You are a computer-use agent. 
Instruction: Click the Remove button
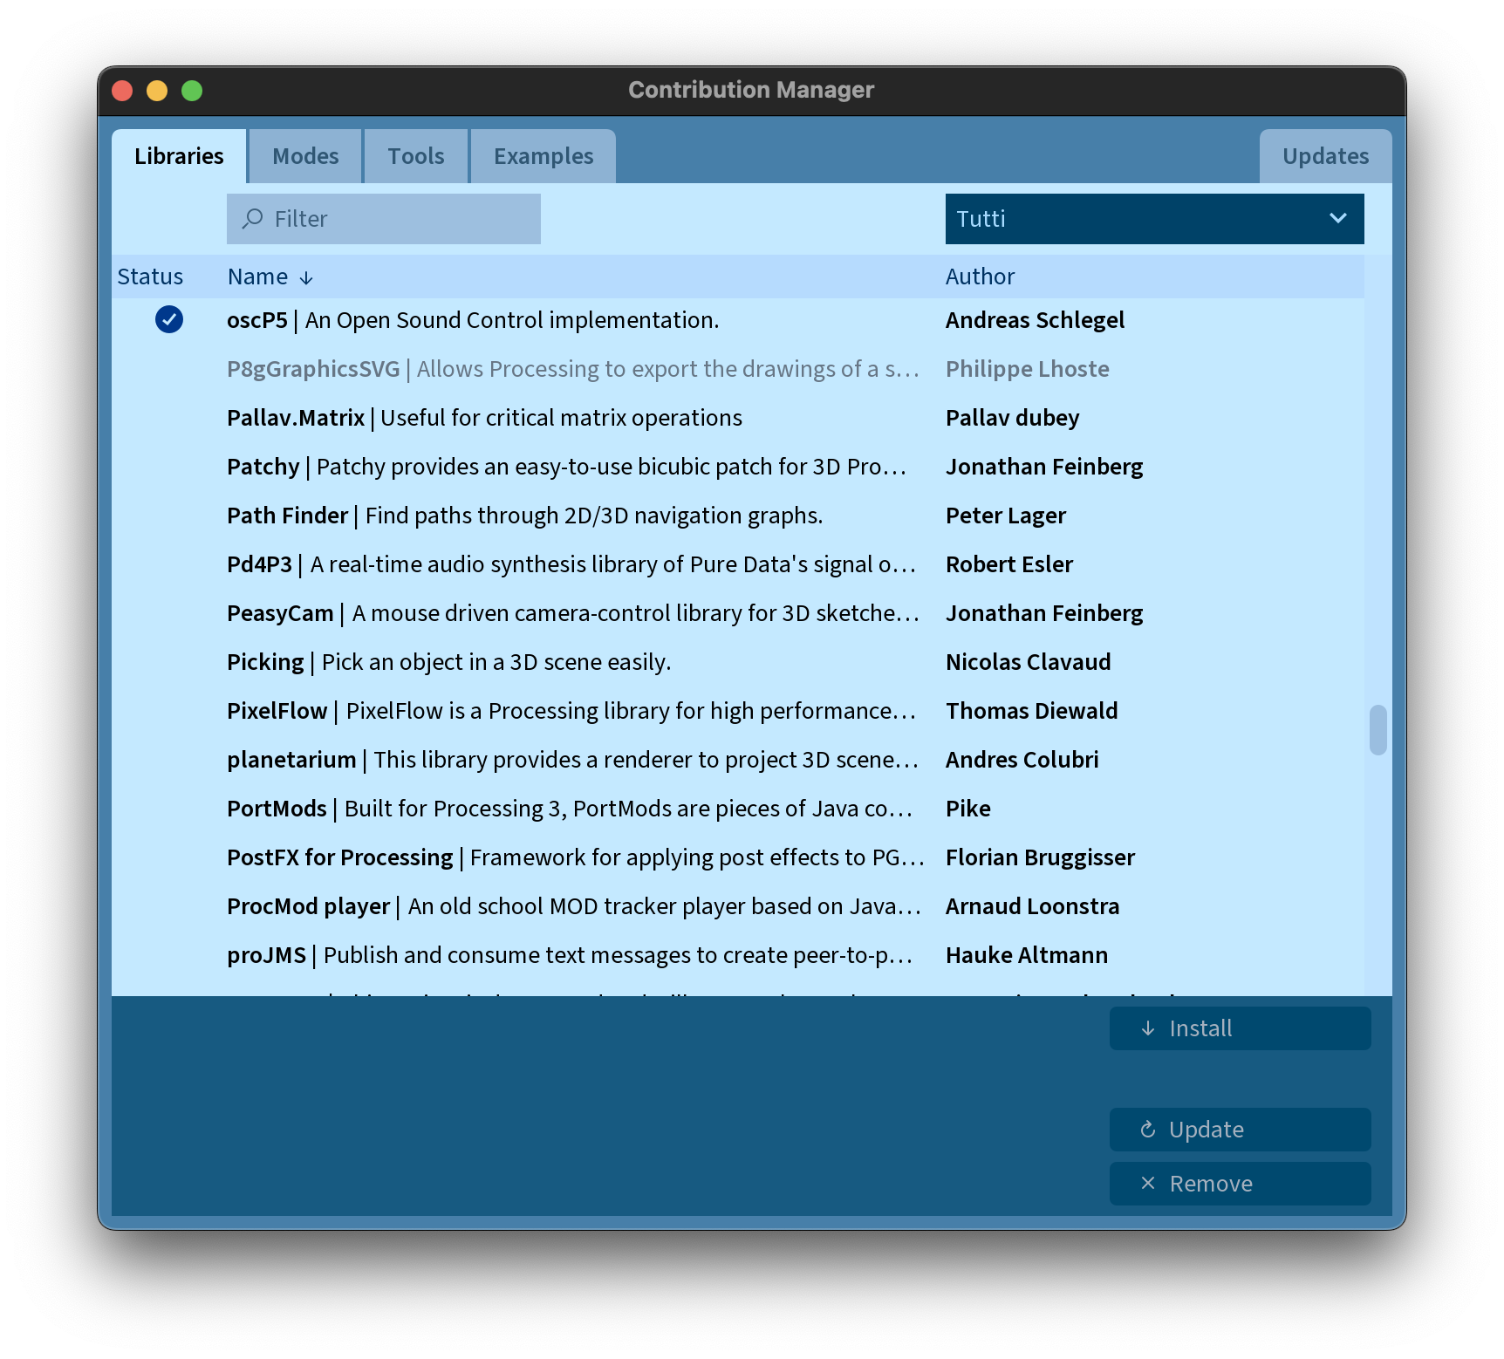(x=1240, y=1184)
